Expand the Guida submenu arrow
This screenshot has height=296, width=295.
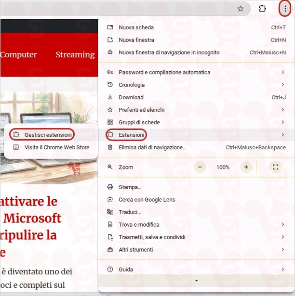point(282,269)
